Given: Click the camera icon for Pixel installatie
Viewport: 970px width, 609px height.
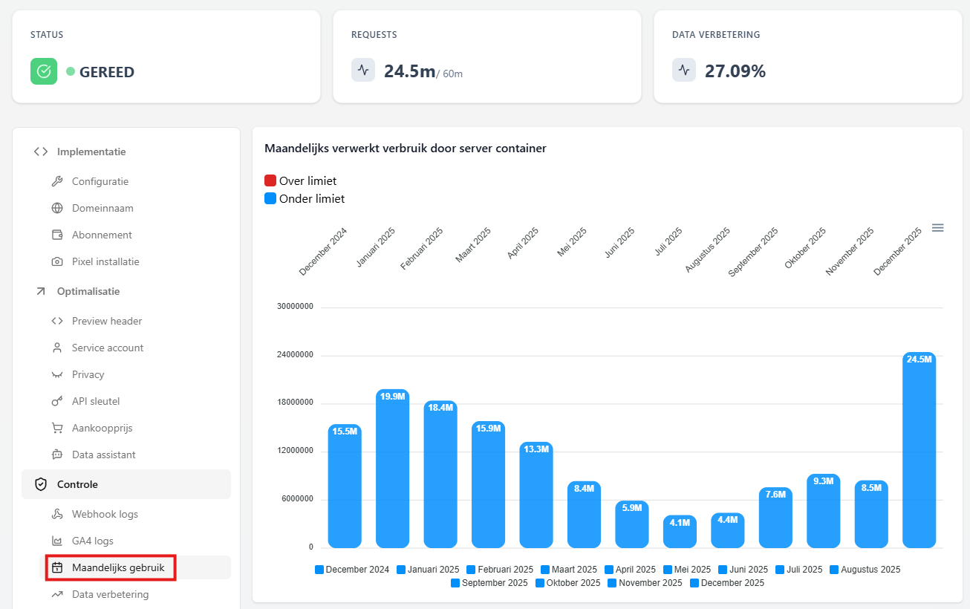Looking at the screenshot, I should (x=57, y=261).
